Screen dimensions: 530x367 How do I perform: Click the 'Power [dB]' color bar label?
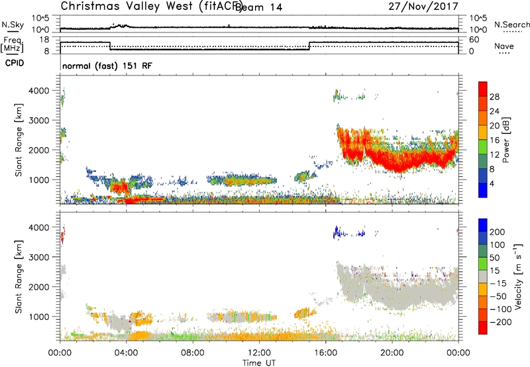505,140
